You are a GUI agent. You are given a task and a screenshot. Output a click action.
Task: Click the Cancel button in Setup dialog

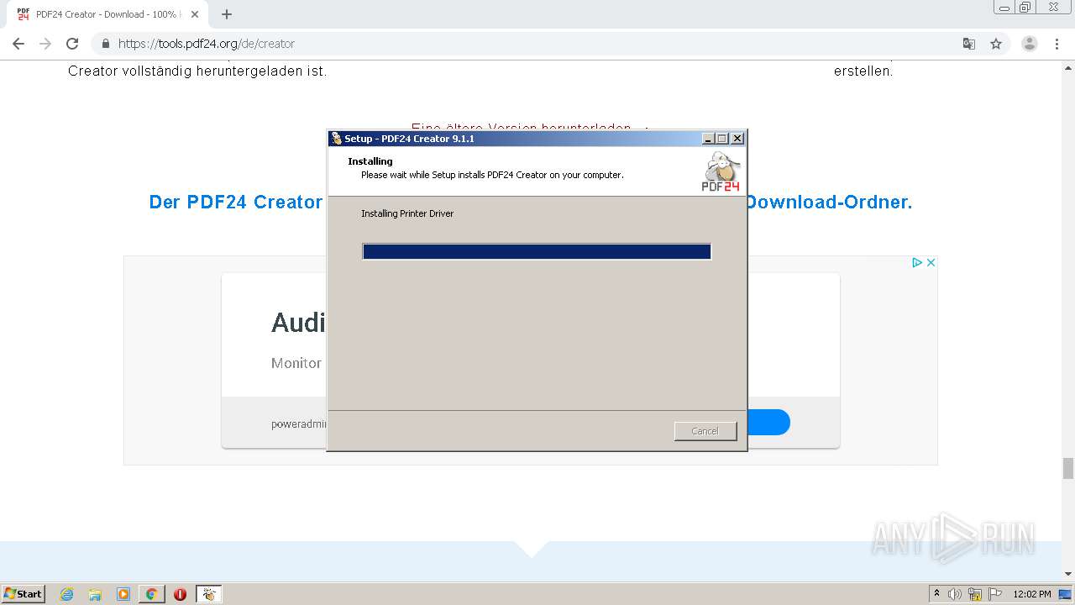pos(705,431)
